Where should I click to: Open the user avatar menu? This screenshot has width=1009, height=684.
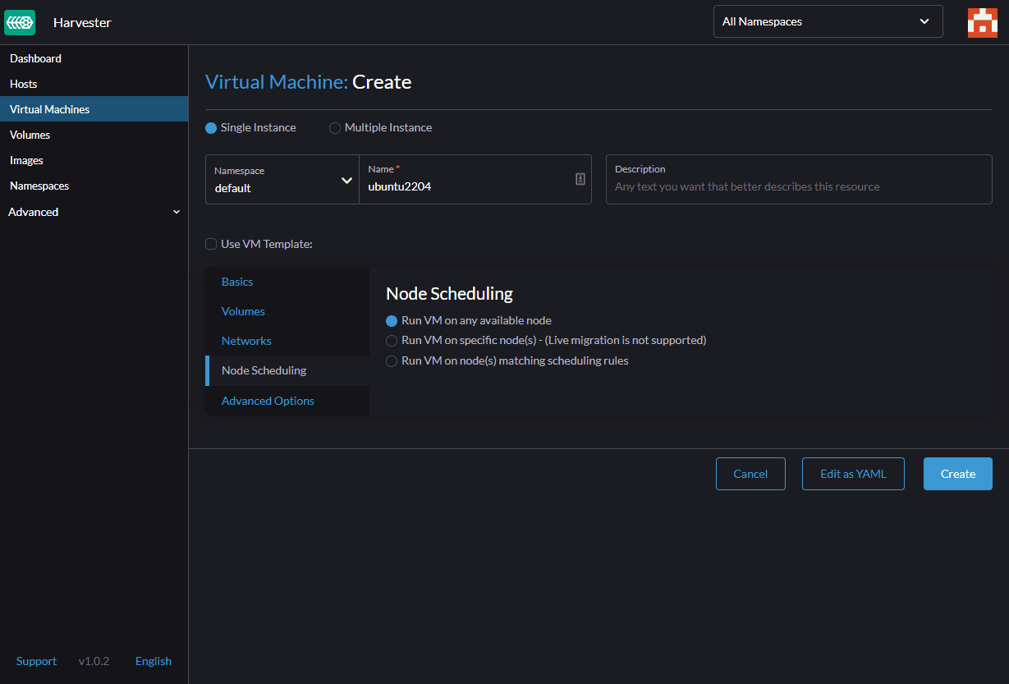[x=982, y=22]
